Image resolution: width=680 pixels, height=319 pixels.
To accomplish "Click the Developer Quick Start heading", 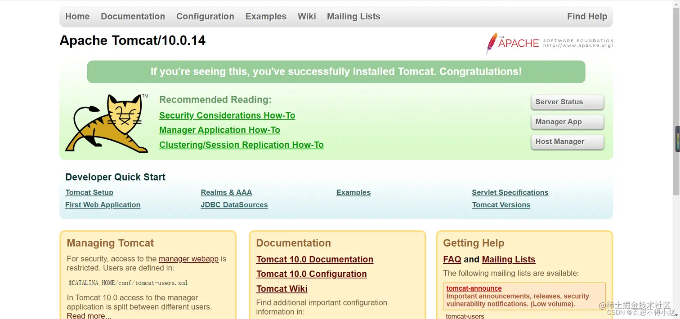I will coord(115,177).
